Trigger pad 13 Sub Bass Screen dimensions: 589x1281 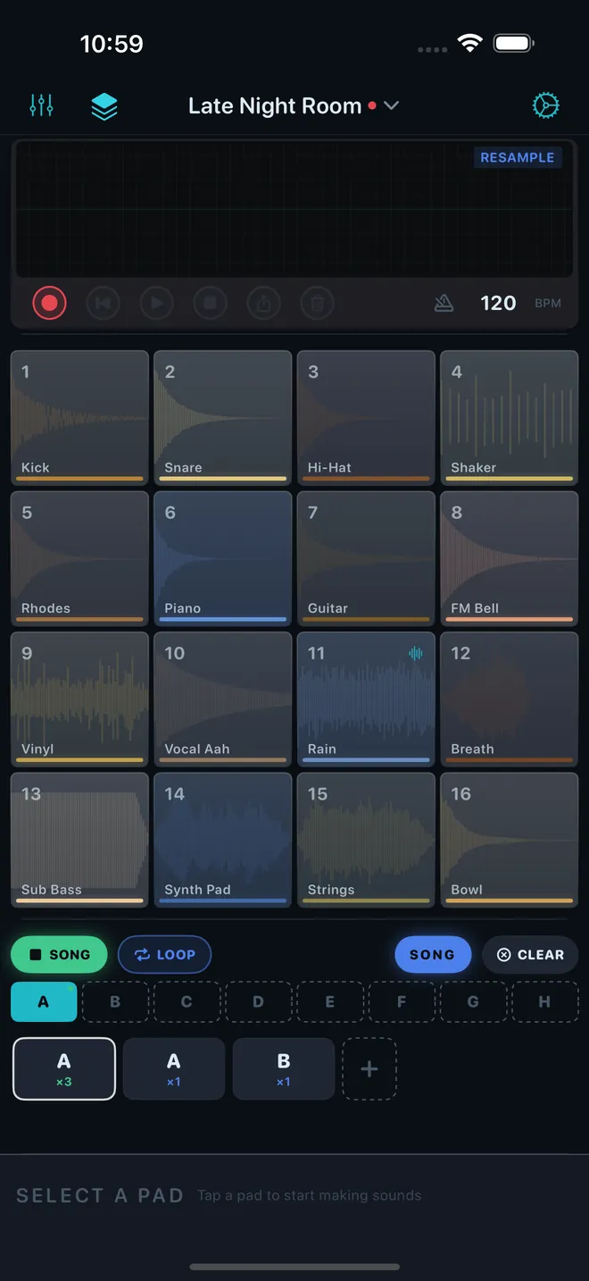click(79, 840)
